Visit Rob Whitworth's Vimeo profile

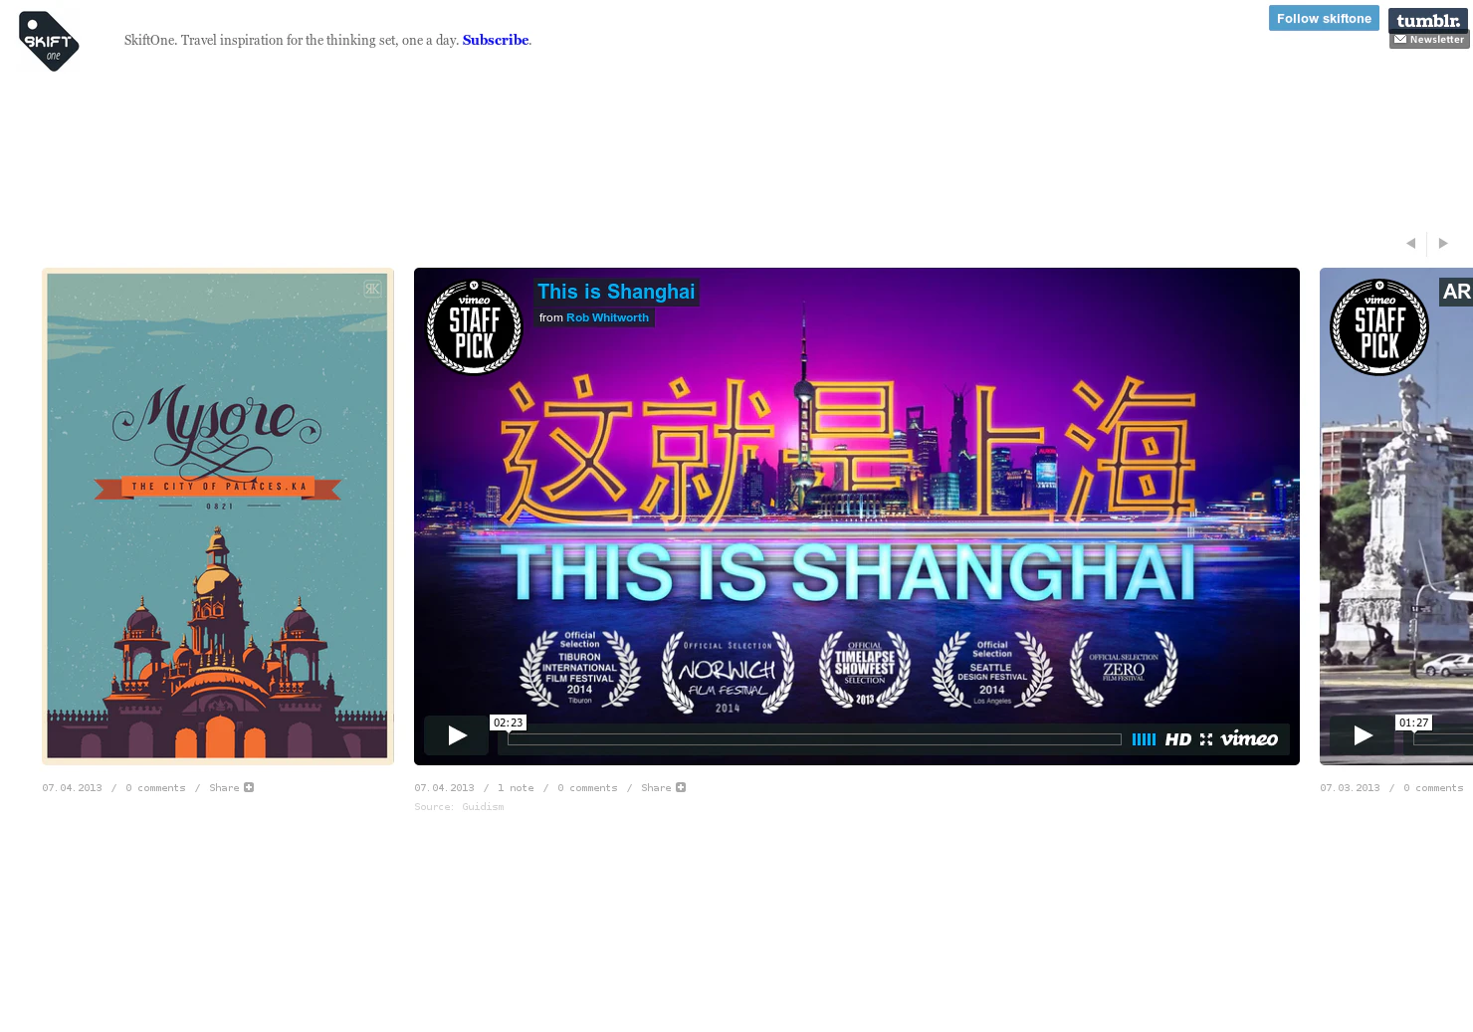[x=607, y=317]
